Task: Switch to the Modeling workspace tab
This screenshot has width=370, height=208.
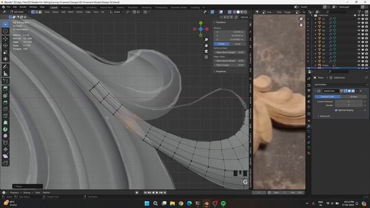Action: 65,8
